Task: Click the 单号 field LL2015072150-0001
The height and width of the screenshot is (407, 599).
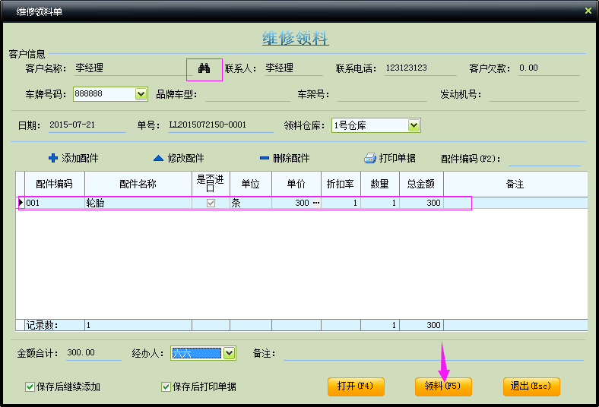Action: pyautogui.click(x=220, y=125)
